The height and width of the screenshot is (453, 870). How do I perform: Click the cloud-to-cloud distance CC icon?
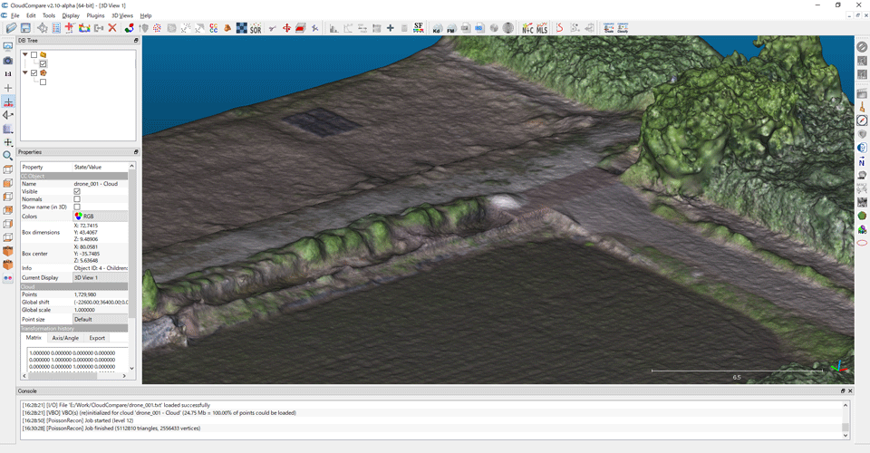click(214, 28)
